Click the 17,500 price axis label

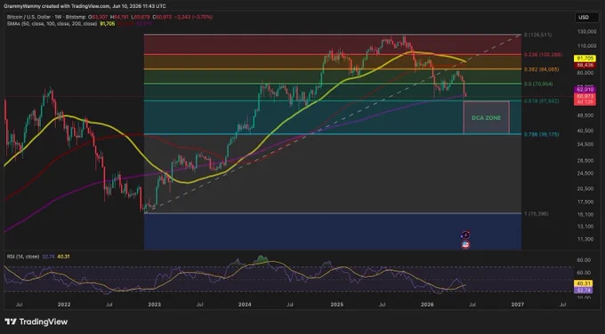tap(586, 202)
